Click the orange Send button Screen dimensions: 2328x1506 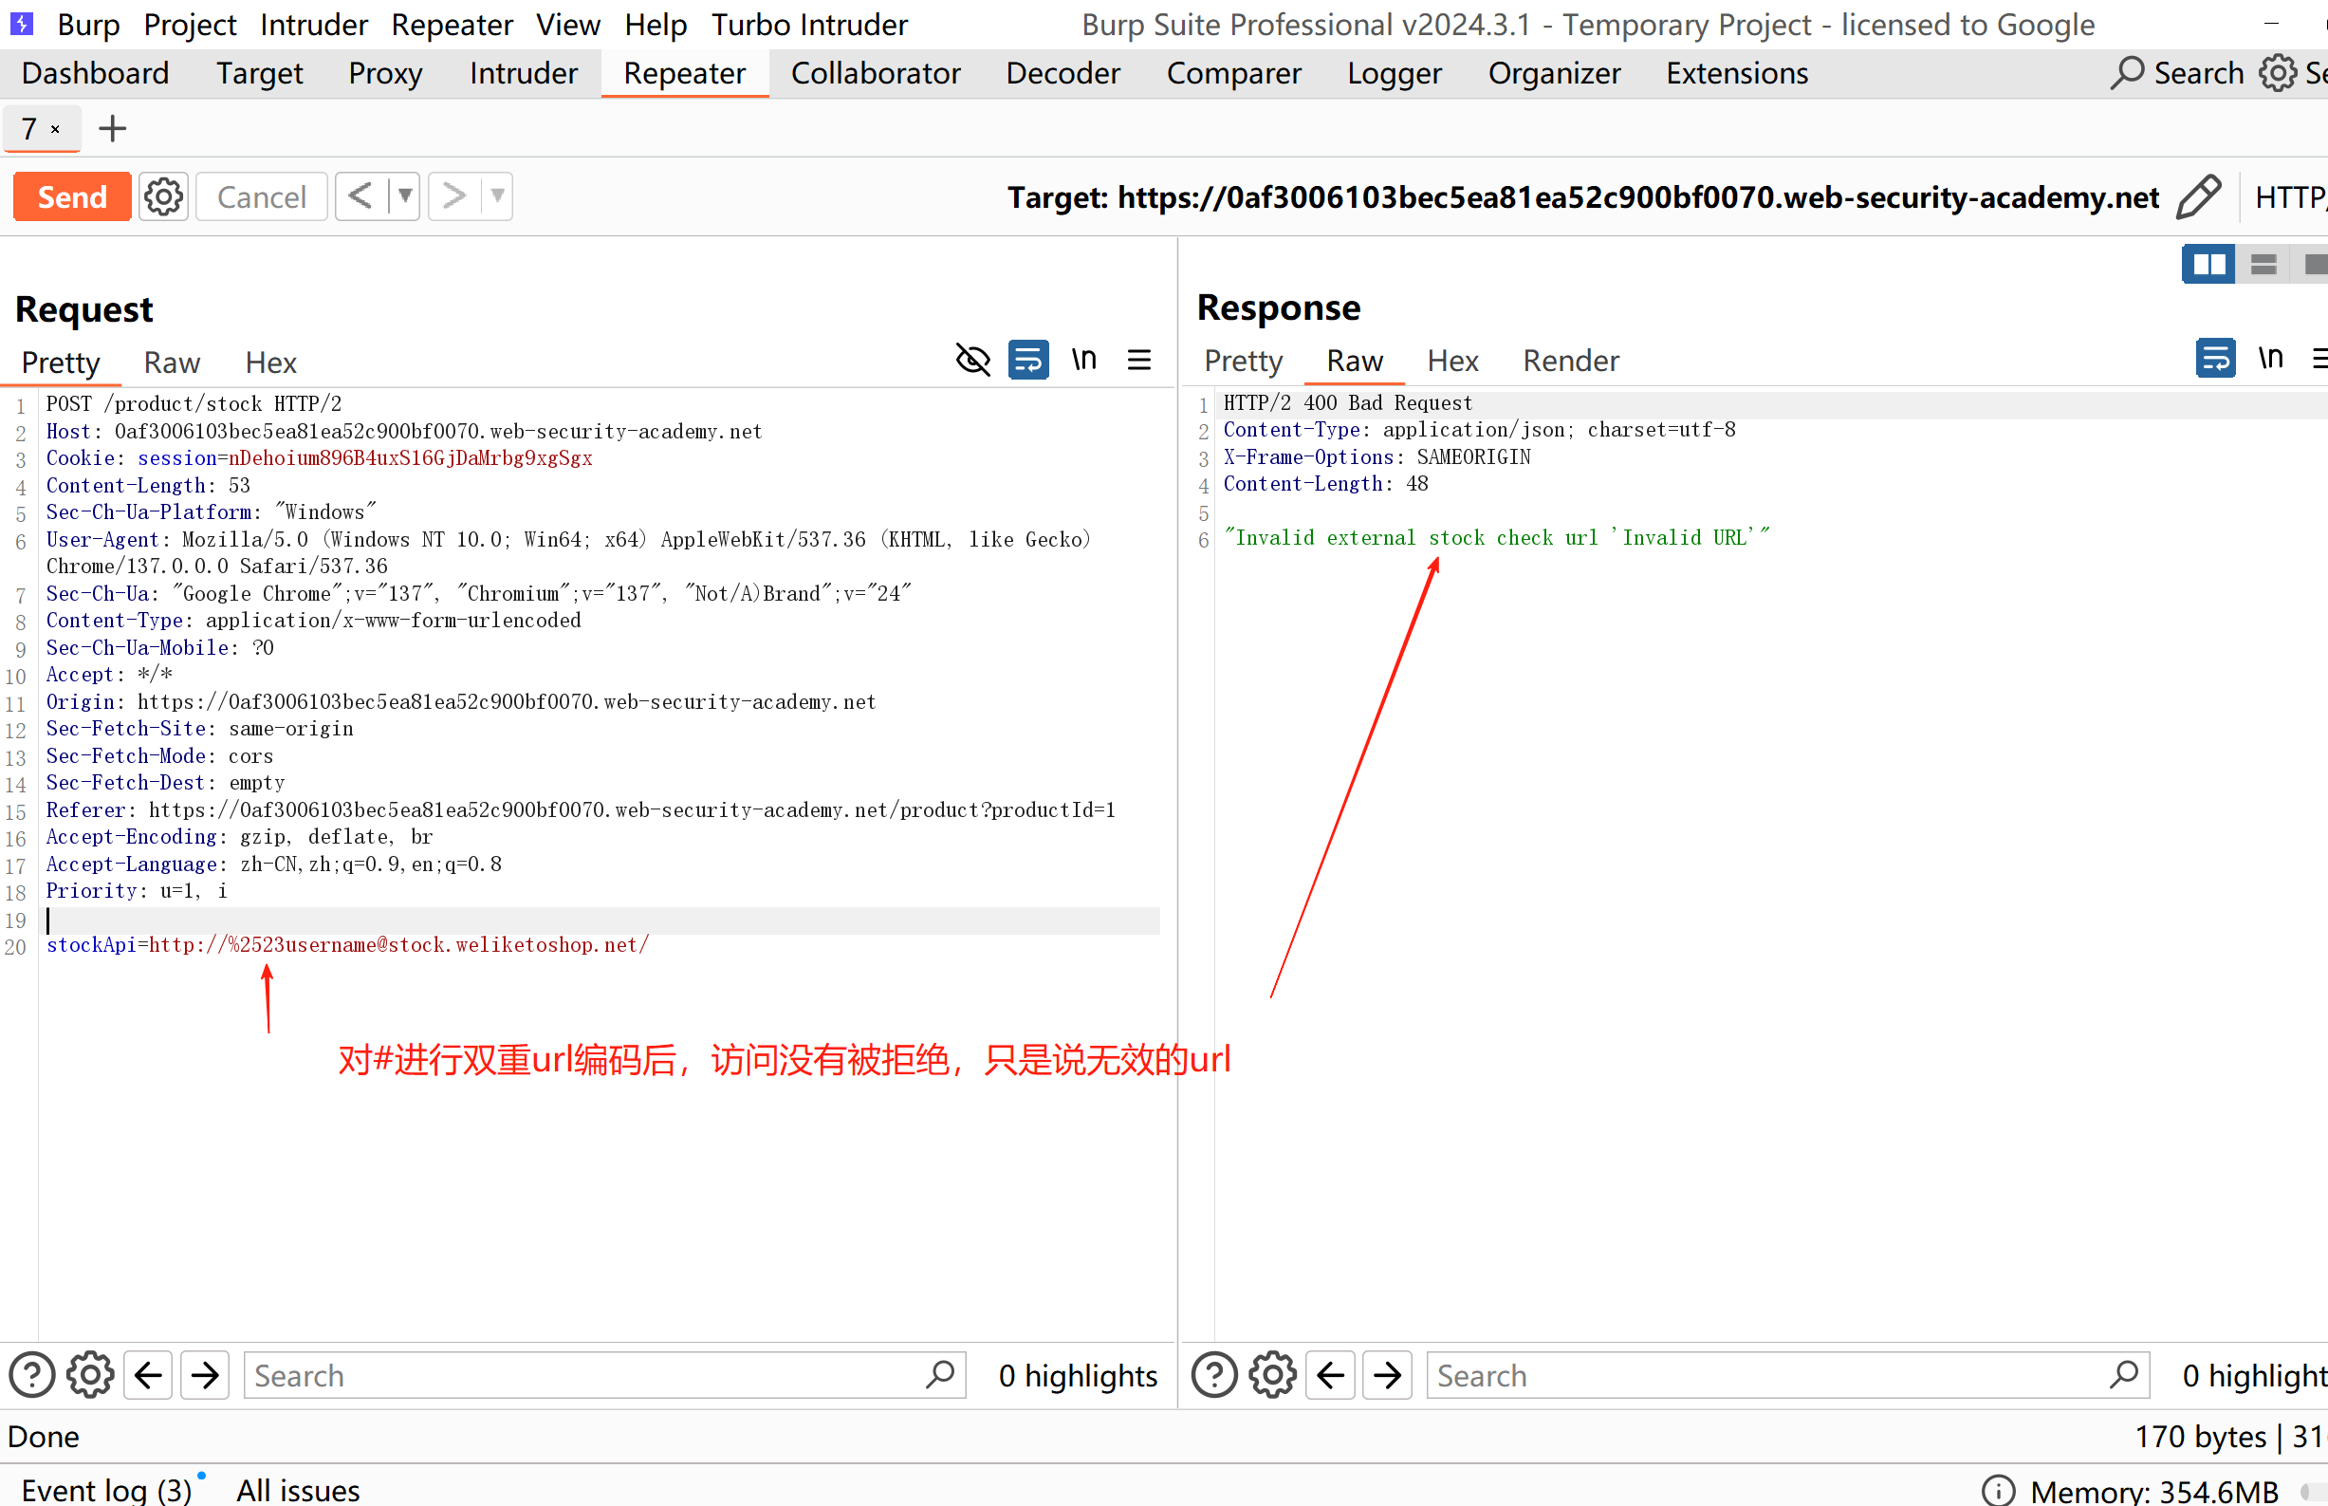point(72,196)
